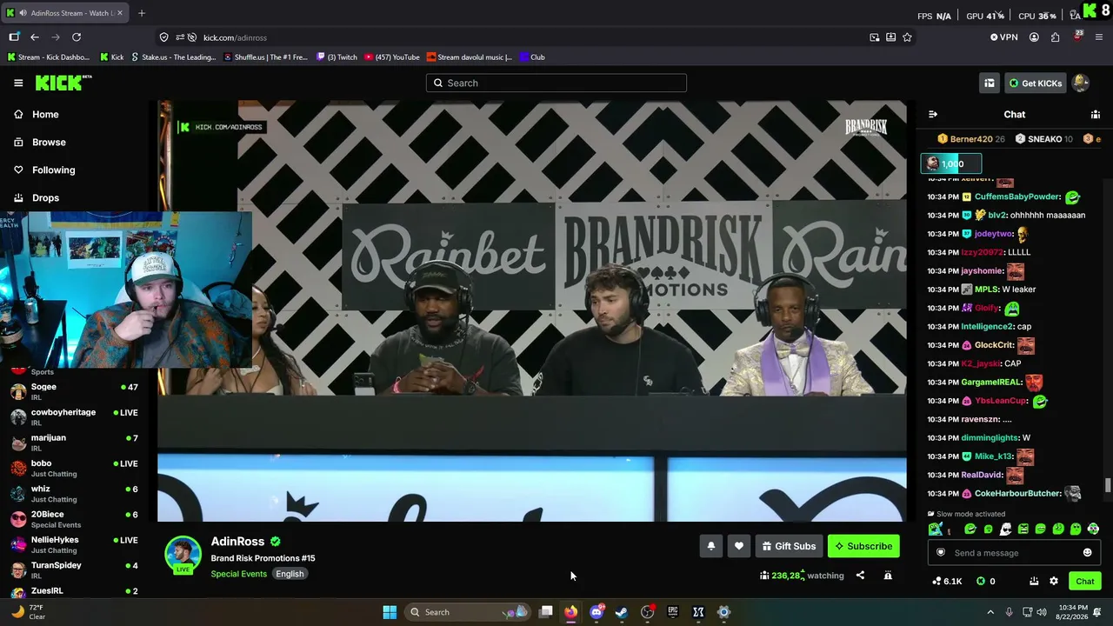
Task: Open chat settings gear icon
Action: [x=1054, y=581]
